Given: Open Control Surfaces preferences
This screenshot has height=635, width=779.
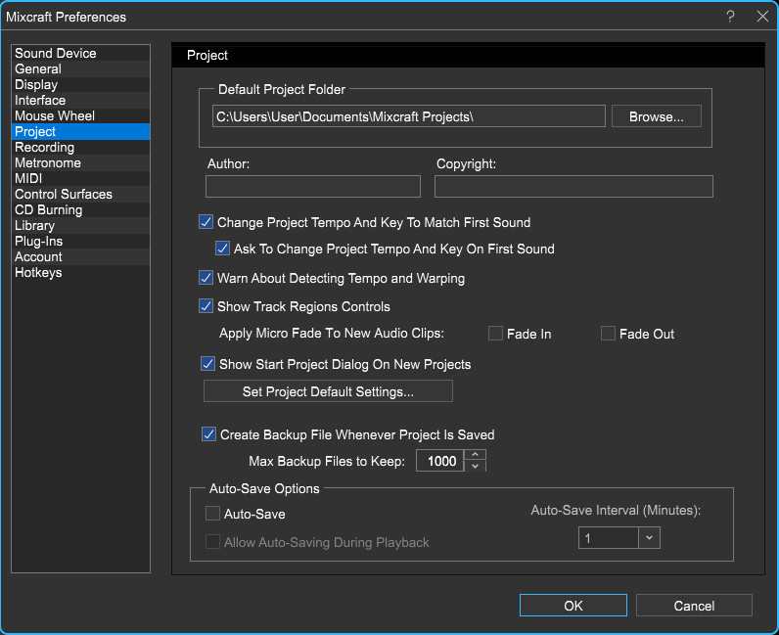Looking at the screenshot, I should pyautogui.click(x=80, y=195).
